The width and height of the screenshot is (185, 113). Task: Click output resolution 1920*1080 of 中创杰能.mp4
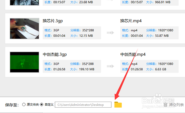pyautogui.click(x=166, y=64)
